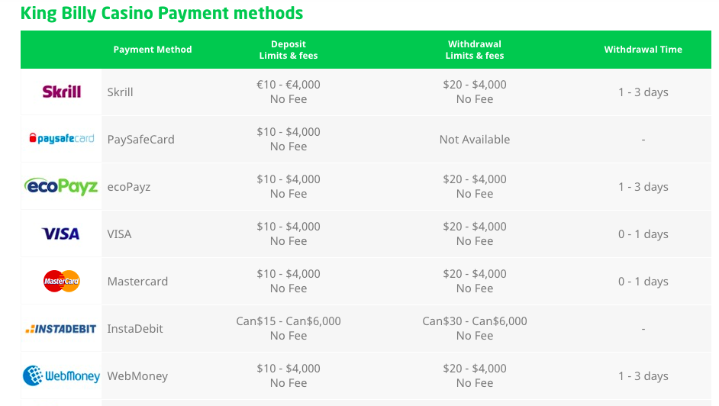Select the Withdrawal Time column header

[x=643, y=50]
